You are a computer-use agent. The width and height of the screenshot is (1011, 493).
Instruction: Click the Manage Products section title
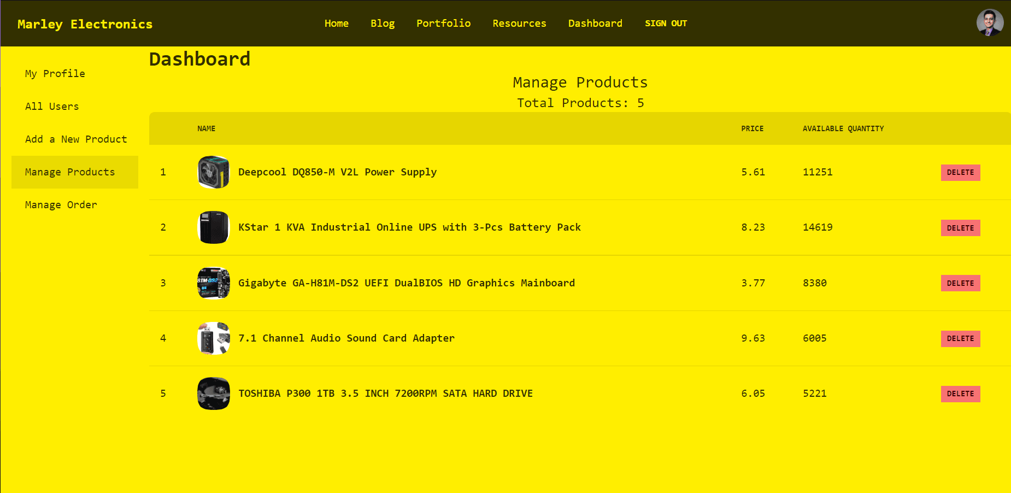coord(580,83)
